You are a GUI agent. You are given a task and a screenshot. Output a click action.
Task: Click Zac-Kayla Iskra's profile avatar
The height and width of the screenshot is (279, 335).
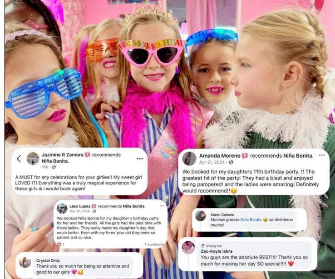point(188,248)
